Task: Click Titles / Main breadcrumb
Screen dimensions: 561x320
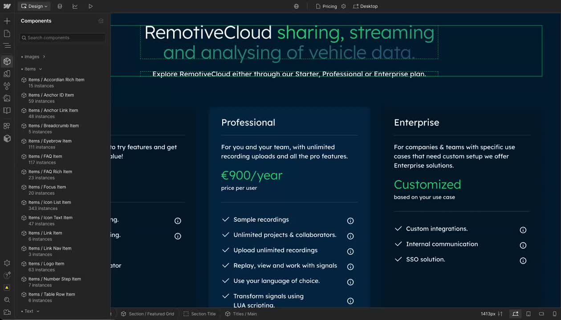Action: click(241, 314)
